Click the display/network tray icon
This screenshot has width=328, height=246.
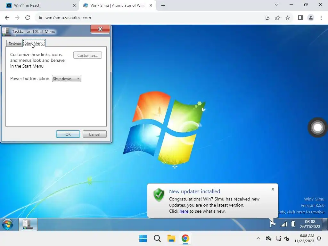click(278, 238)
